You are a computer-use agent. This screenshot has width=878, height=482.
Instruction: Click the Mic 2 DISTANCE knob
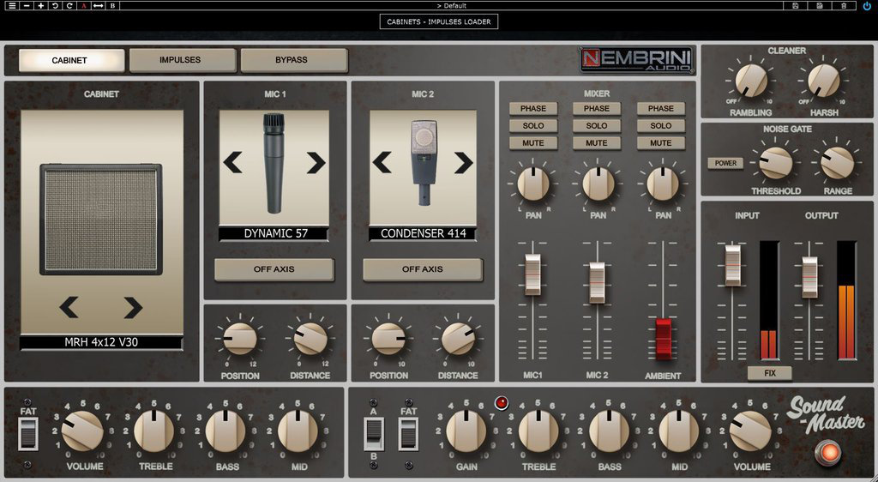pos(458,339)
